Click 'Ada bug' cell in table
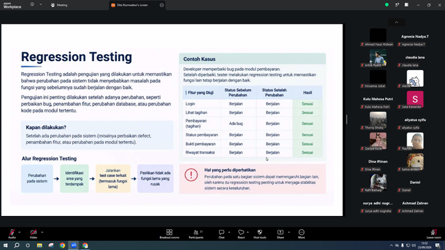 236,124
